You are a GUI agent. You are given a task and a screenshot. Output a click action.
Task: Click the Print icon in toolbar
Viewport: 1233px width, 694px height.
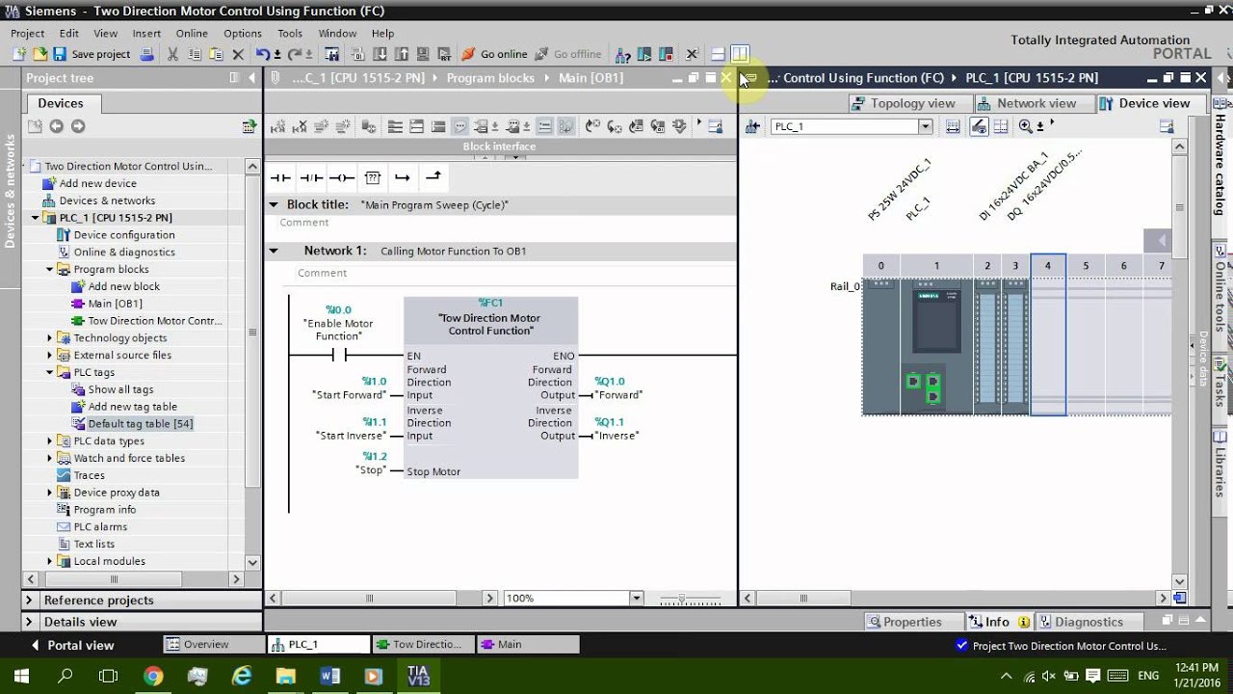146,54
